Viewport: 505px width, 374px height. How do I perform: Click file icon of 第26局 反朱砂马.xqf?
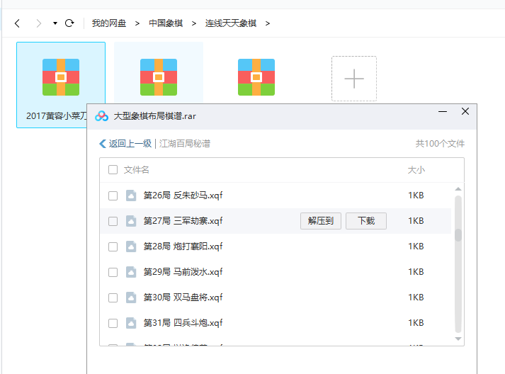coord(131,195)
